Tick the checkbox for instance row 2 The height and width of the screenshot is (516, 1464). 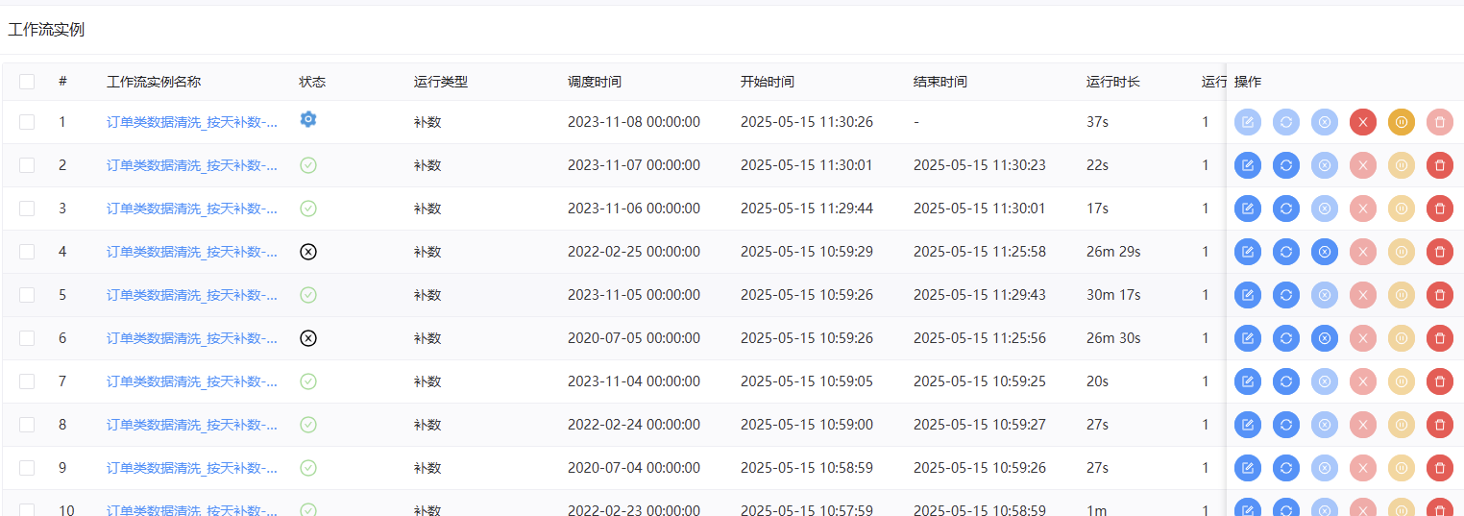click(27, 165)
